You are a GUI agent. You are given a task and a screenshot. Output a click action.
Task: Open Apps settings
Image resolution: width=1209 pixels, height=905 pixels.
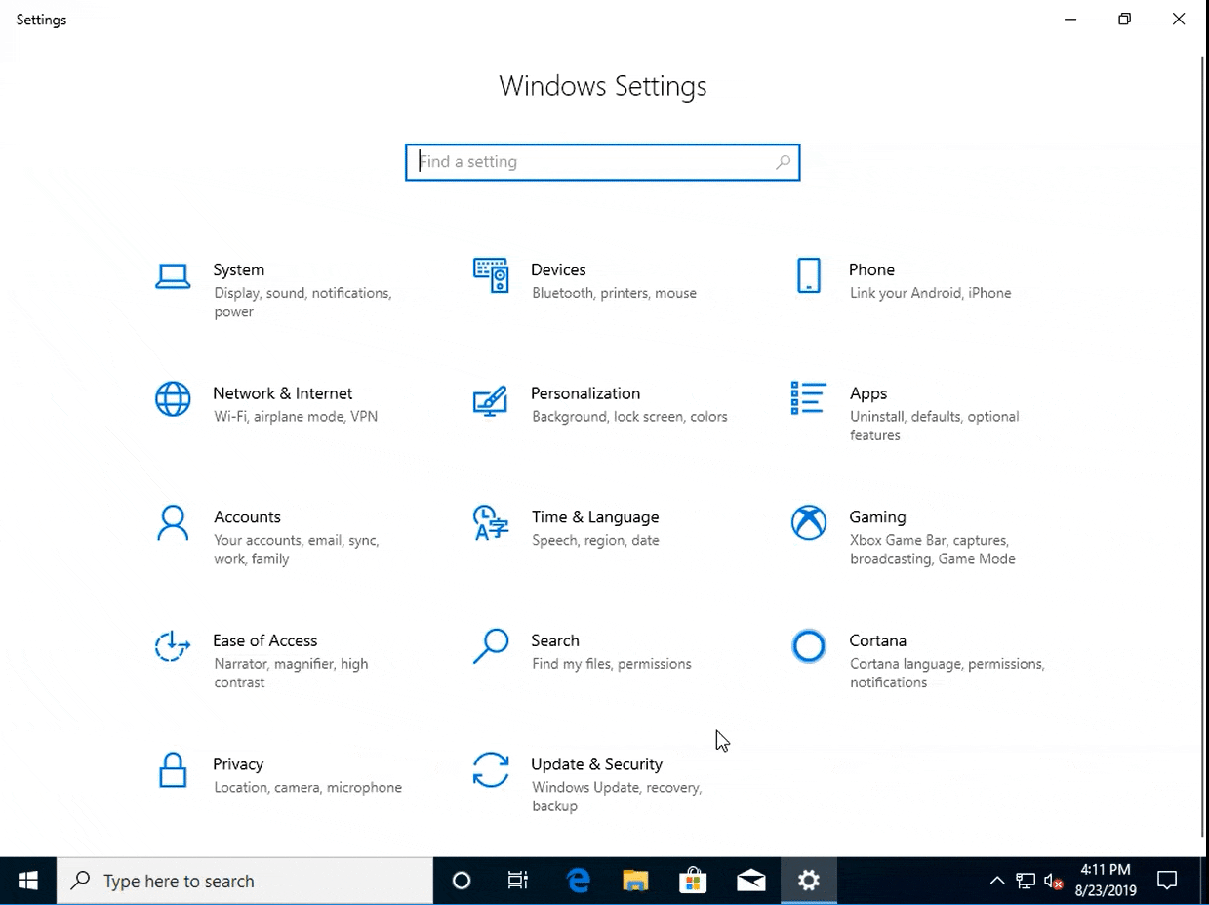[867, 393]
